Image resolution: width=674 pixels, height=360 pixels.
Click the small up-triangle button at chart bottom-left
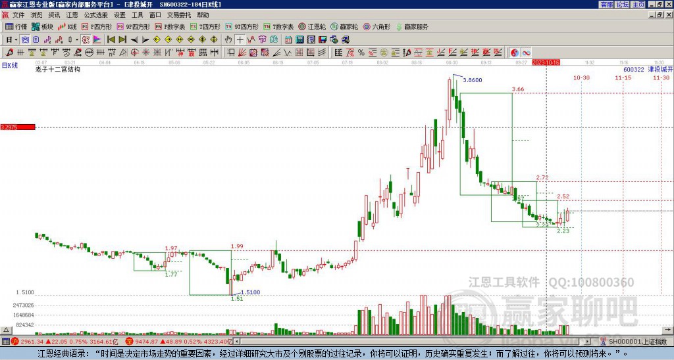pyautogui.click(x=5, y=330)
